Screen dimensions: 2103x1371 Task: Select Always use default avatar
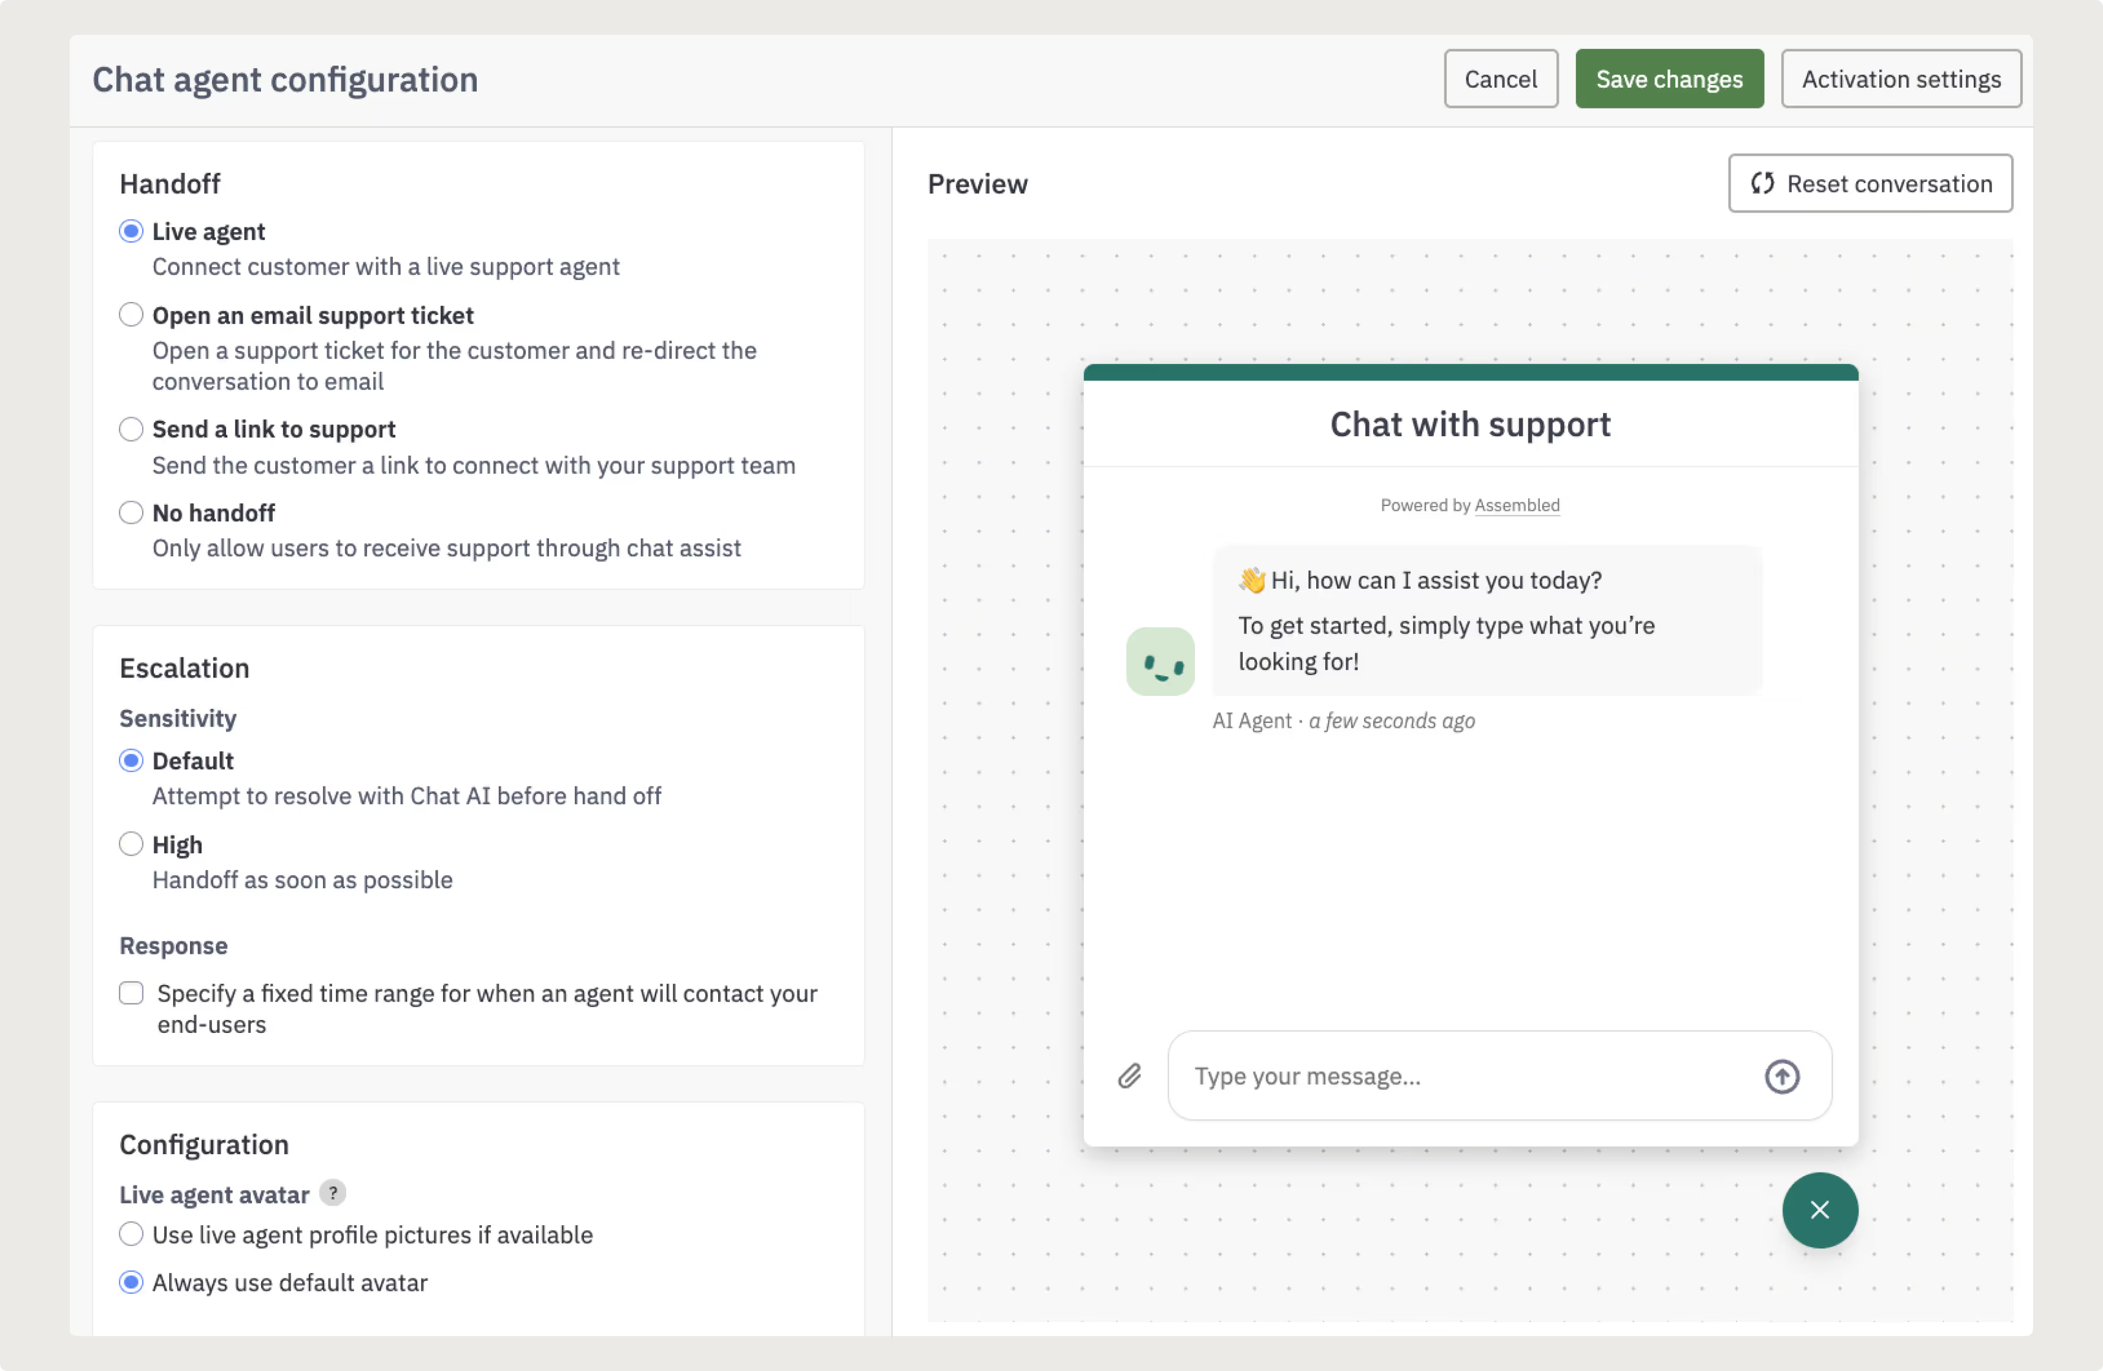[x=131, y=1283]
